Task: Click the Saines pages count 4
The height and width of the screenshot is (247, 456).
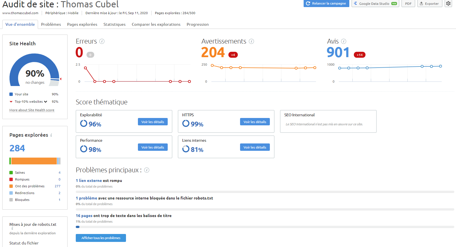Action: [60, 173]
